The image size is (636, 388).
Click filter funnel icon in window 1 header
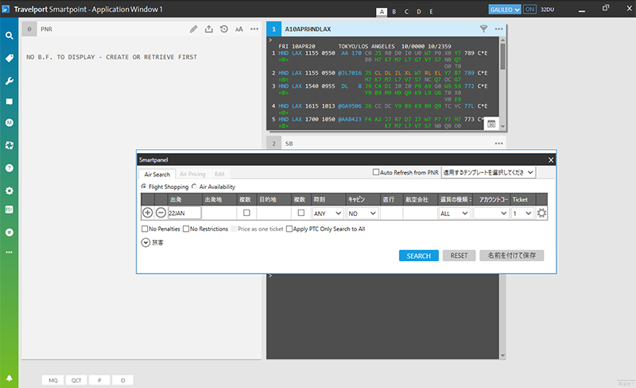(x=483, y=29)
